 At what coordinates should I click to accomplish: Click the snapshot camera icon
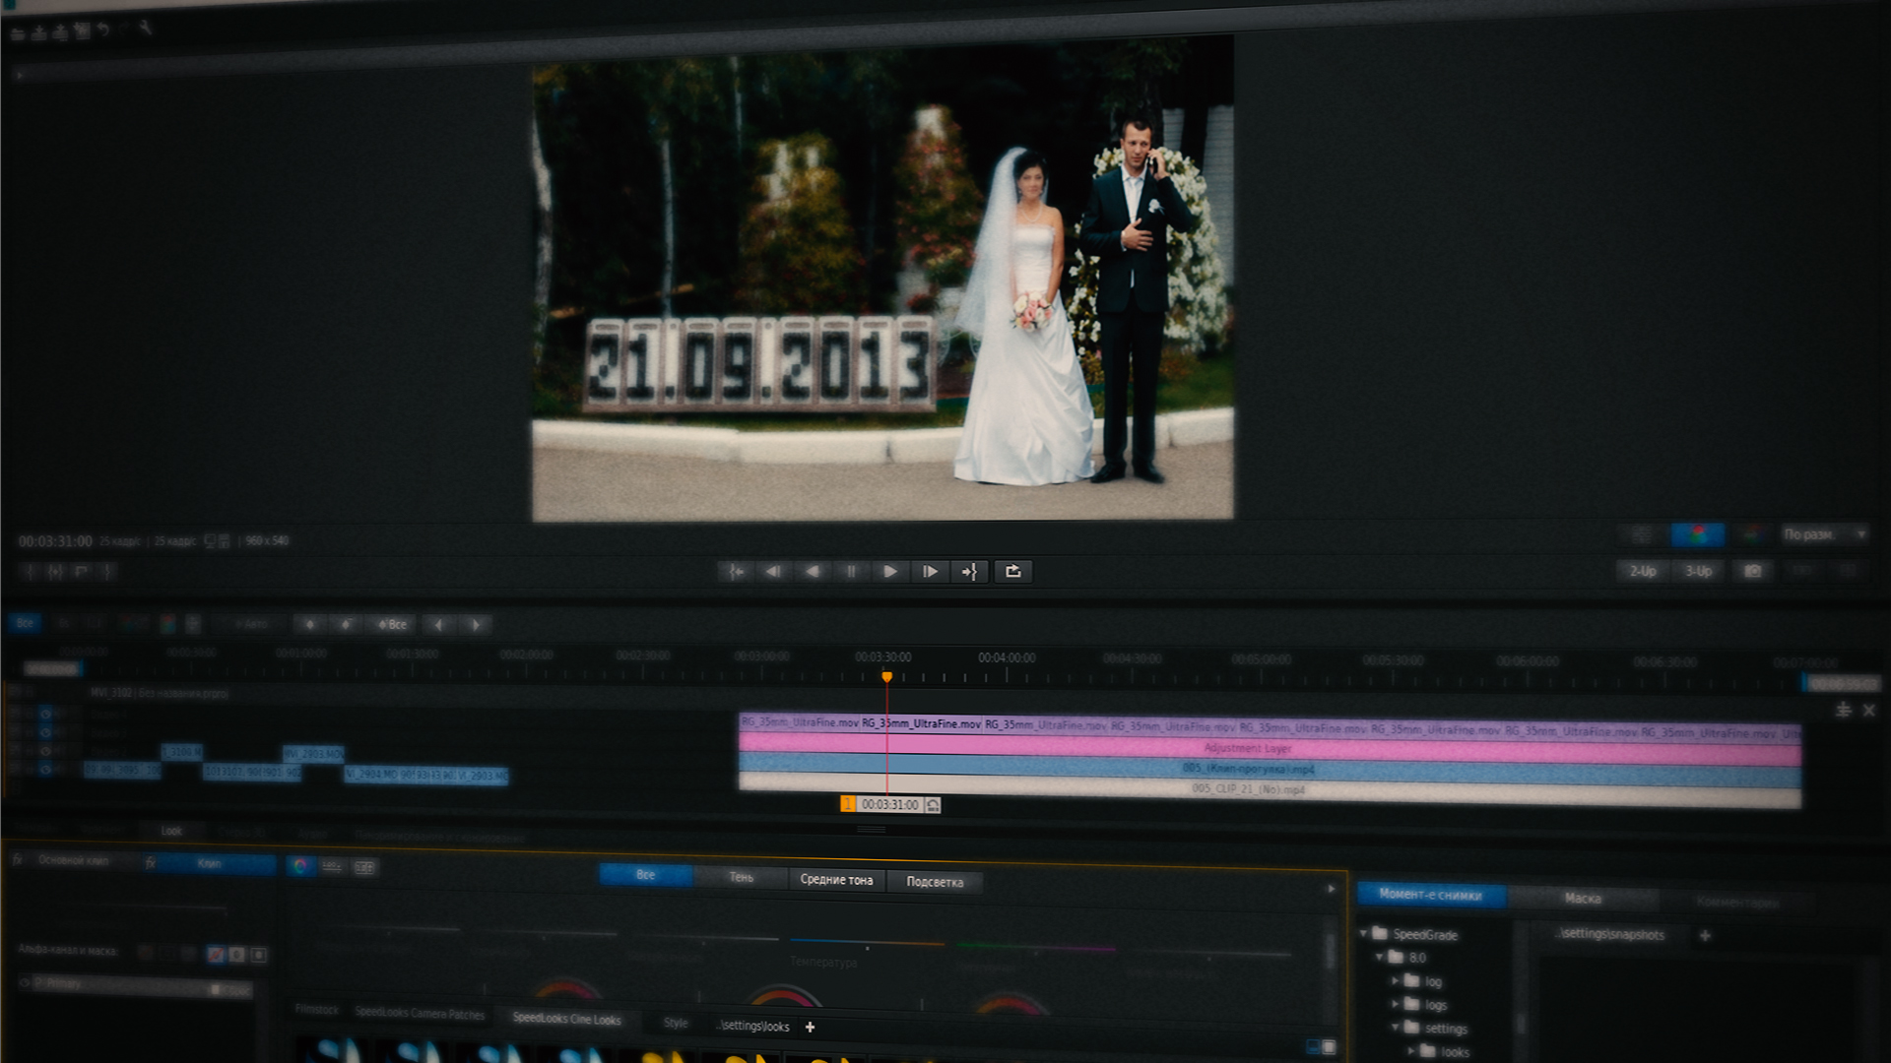point(1753,571)
